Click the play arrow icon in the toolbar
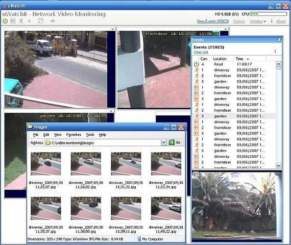Viewport: 291px width, 245px height. [x=30, y=21]
